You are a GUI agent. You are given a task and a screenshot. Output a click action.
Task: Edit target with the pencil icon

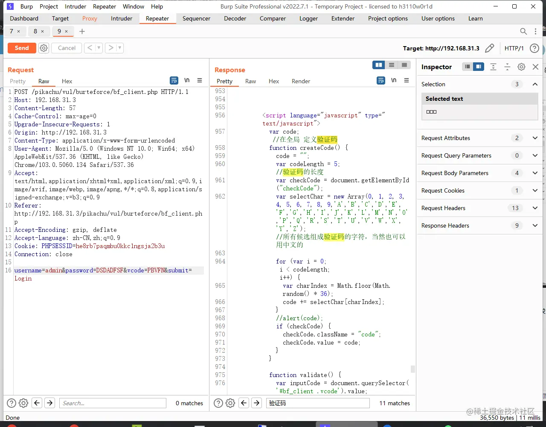click(x=490, y=48)
